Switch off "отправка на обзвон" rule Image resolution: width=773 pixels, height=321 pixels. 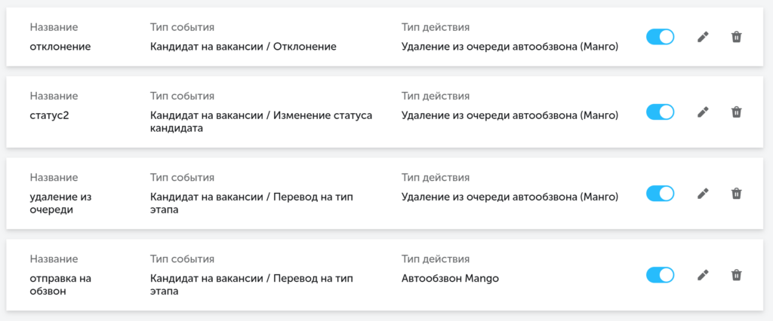click(660, 275)
